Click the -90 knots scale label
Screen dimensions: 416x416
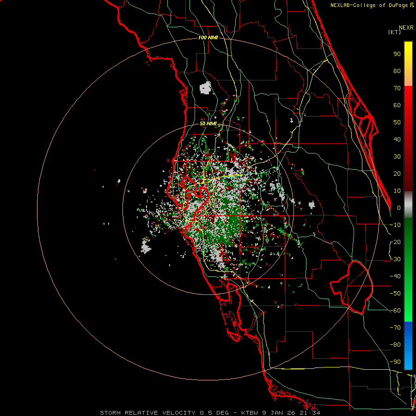395,361
